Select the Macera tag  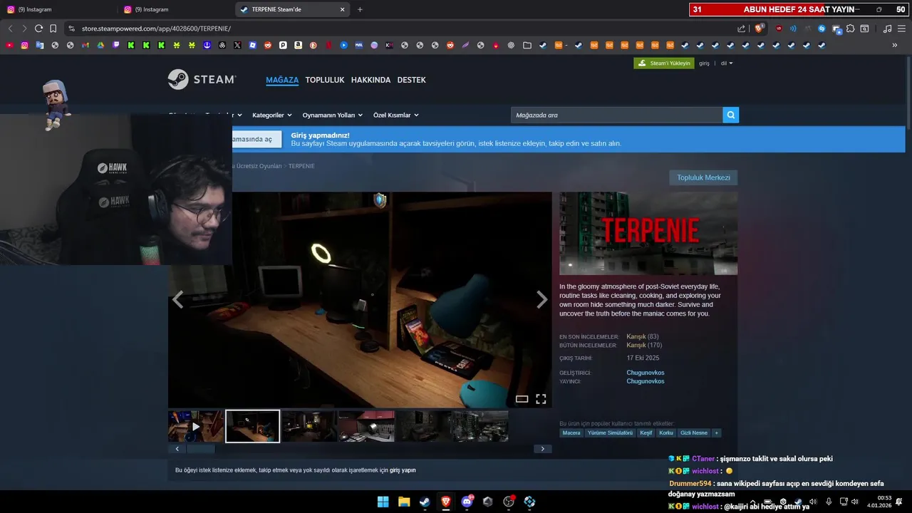click(571, 432)
